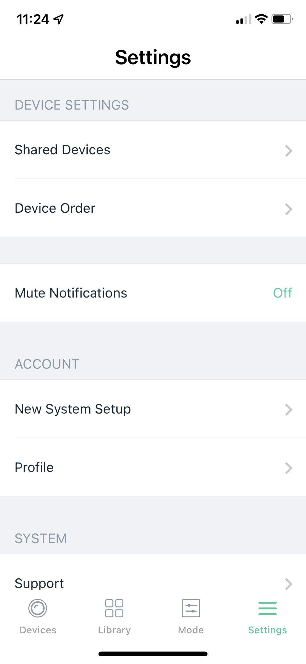Screen dimensions: 306x664
Task: Tap the Devices camera icon
Action: [x=38, y=608]
